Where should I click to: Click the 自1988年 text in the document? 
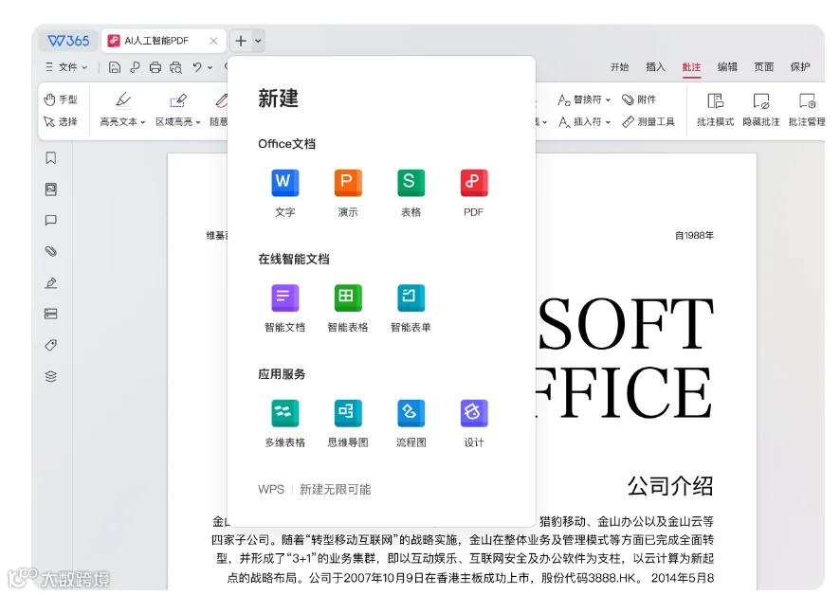pos(694,236)
